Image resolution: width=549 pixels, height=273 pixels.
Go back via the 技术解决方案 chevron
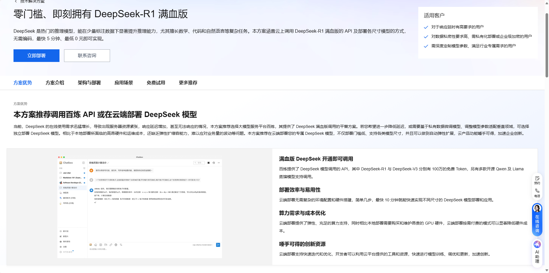16,1
